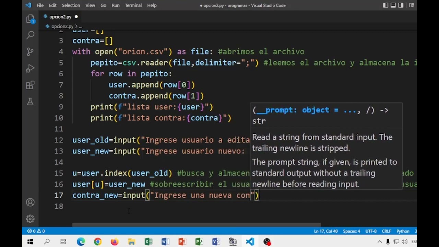Viewport: 439px width, 247px height.
Task: Click line number 11 in the gutter
Action: point(59,129)
